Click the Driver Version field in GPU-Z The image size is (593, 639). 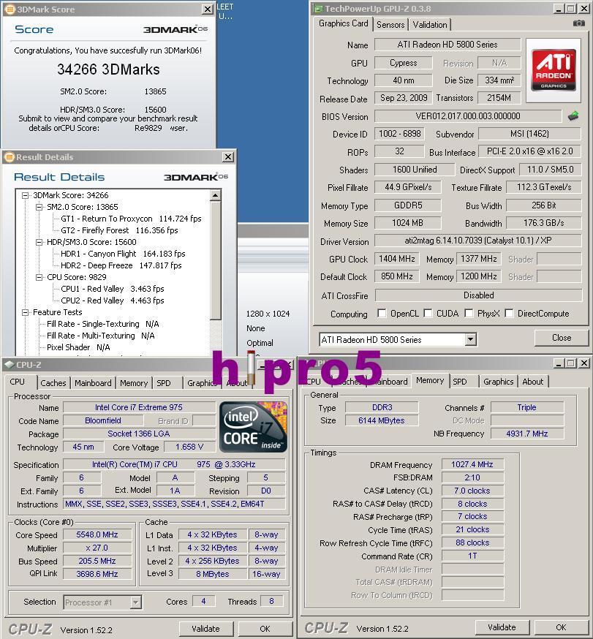[x=477, y=241]
